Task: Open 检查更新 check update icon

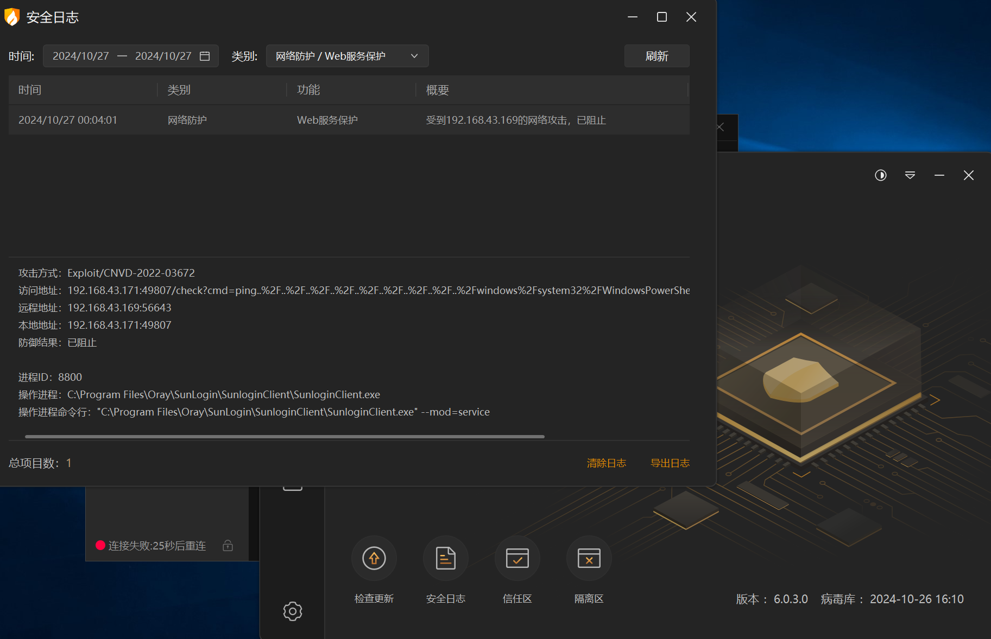Action: [x=374, y=558]
